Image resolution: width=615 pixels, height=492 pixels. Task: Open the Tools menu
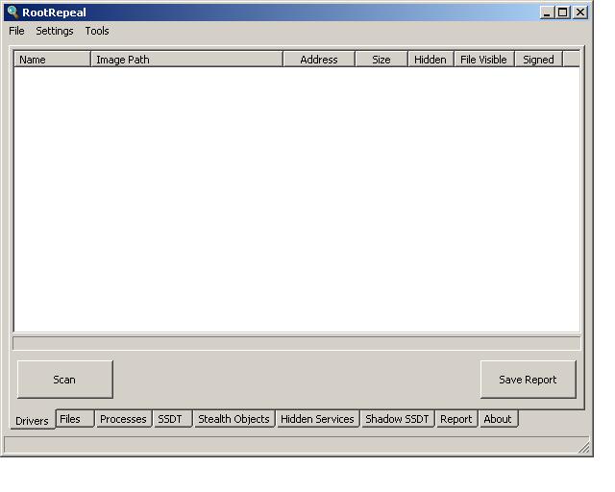tap(97, 31)
